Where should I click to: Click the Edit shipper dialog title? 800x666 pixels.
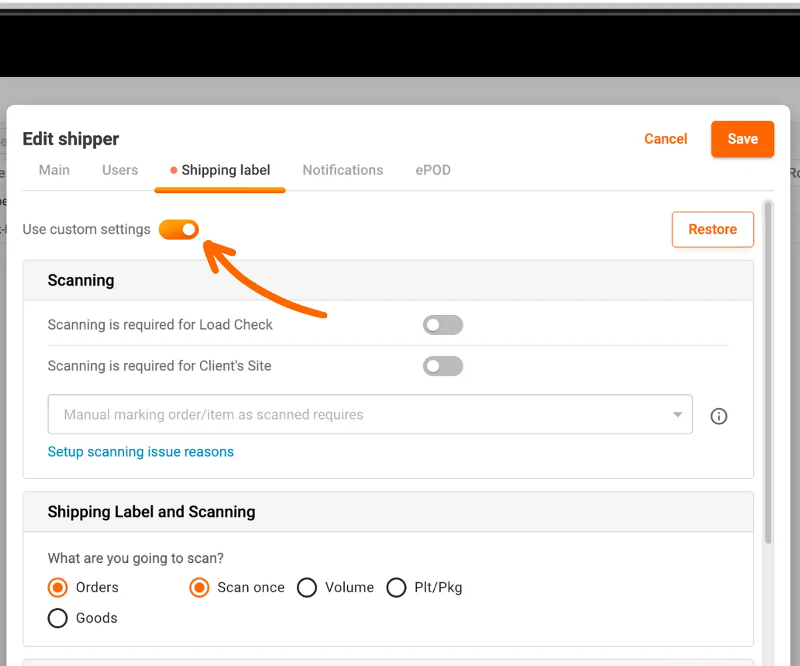coord(71,139)
